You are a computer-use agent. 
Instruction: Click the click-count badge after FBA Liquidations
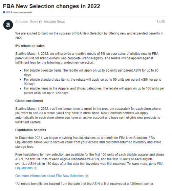(x=35, y=168)
